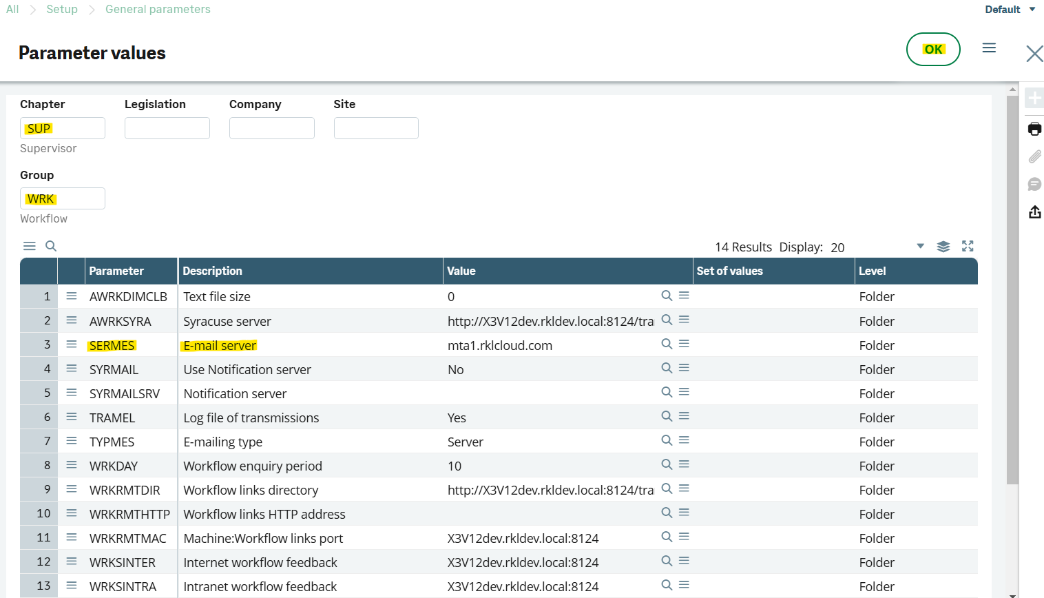Open the sidebar plus panel
The height and width of the screenshot is (598, 1044).
coord(1034,98)
